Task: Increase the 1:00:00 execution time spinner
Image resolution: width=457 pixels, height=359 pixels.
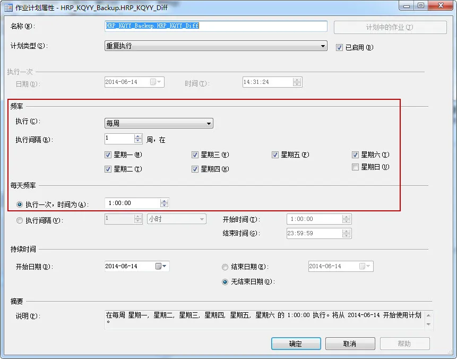Action: 164,201
